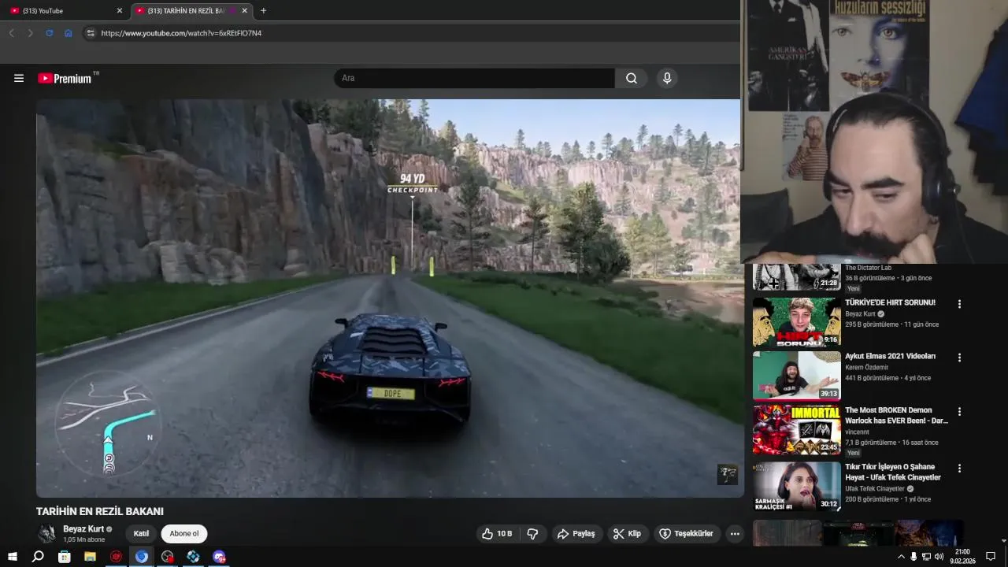Image resolution: width=1008 pixels, height=567 pixels.
Task: Focus the 'Ara' search field
Action: (474, 78)
